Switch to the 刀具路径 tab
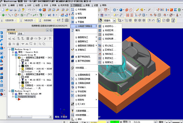Screen dimensions: 183x123 [x=12, y=33]
